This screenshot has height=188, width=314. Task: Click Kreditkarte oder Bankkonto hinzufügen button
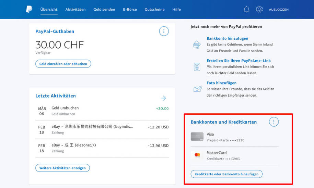(x=226, y=174)
